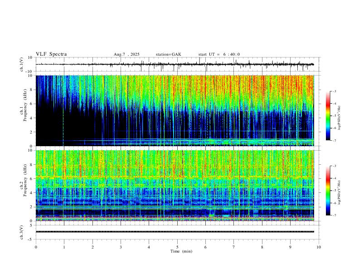This screenshot has height=277, width=359.
Task: Click the "6" kHz tick on ch.2 frequency axis
Action: [x=32, y=179]
